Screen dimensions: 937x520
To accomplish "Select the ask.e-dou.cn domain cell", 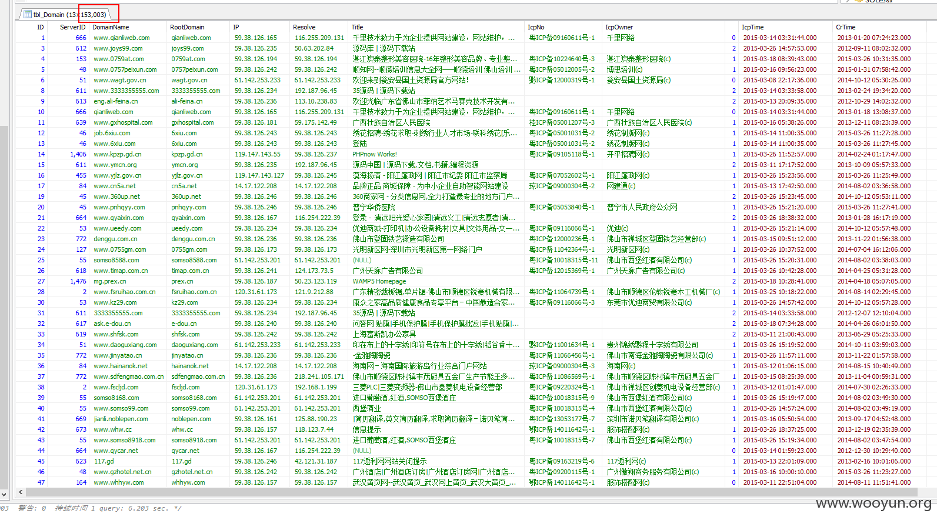I will pyautogui.click(x=112, y=324).
